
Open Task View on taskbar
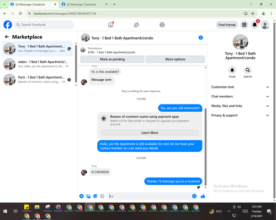click(x=15, y=211)
